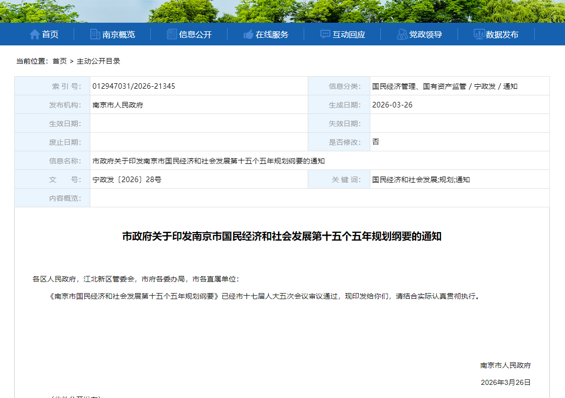Viewport: 565px width, 398px height.
Task: Click the chart monitor icon beside 数据发布
Action: click(479, 34)
